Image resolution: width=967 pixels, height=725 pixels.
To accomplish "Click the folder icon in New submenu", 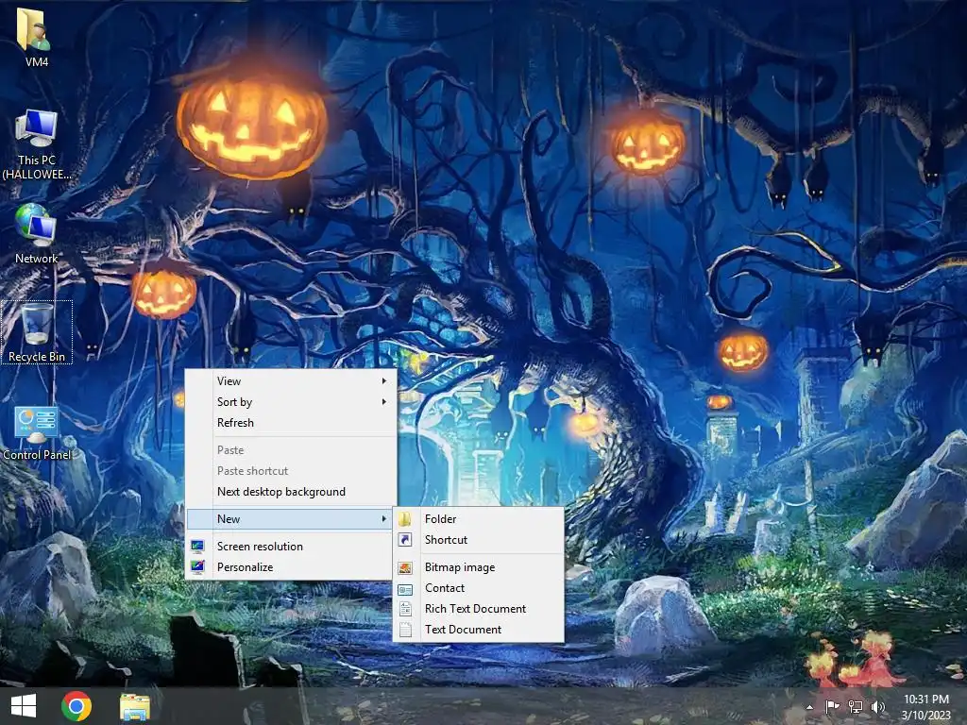I will [404, 519].
